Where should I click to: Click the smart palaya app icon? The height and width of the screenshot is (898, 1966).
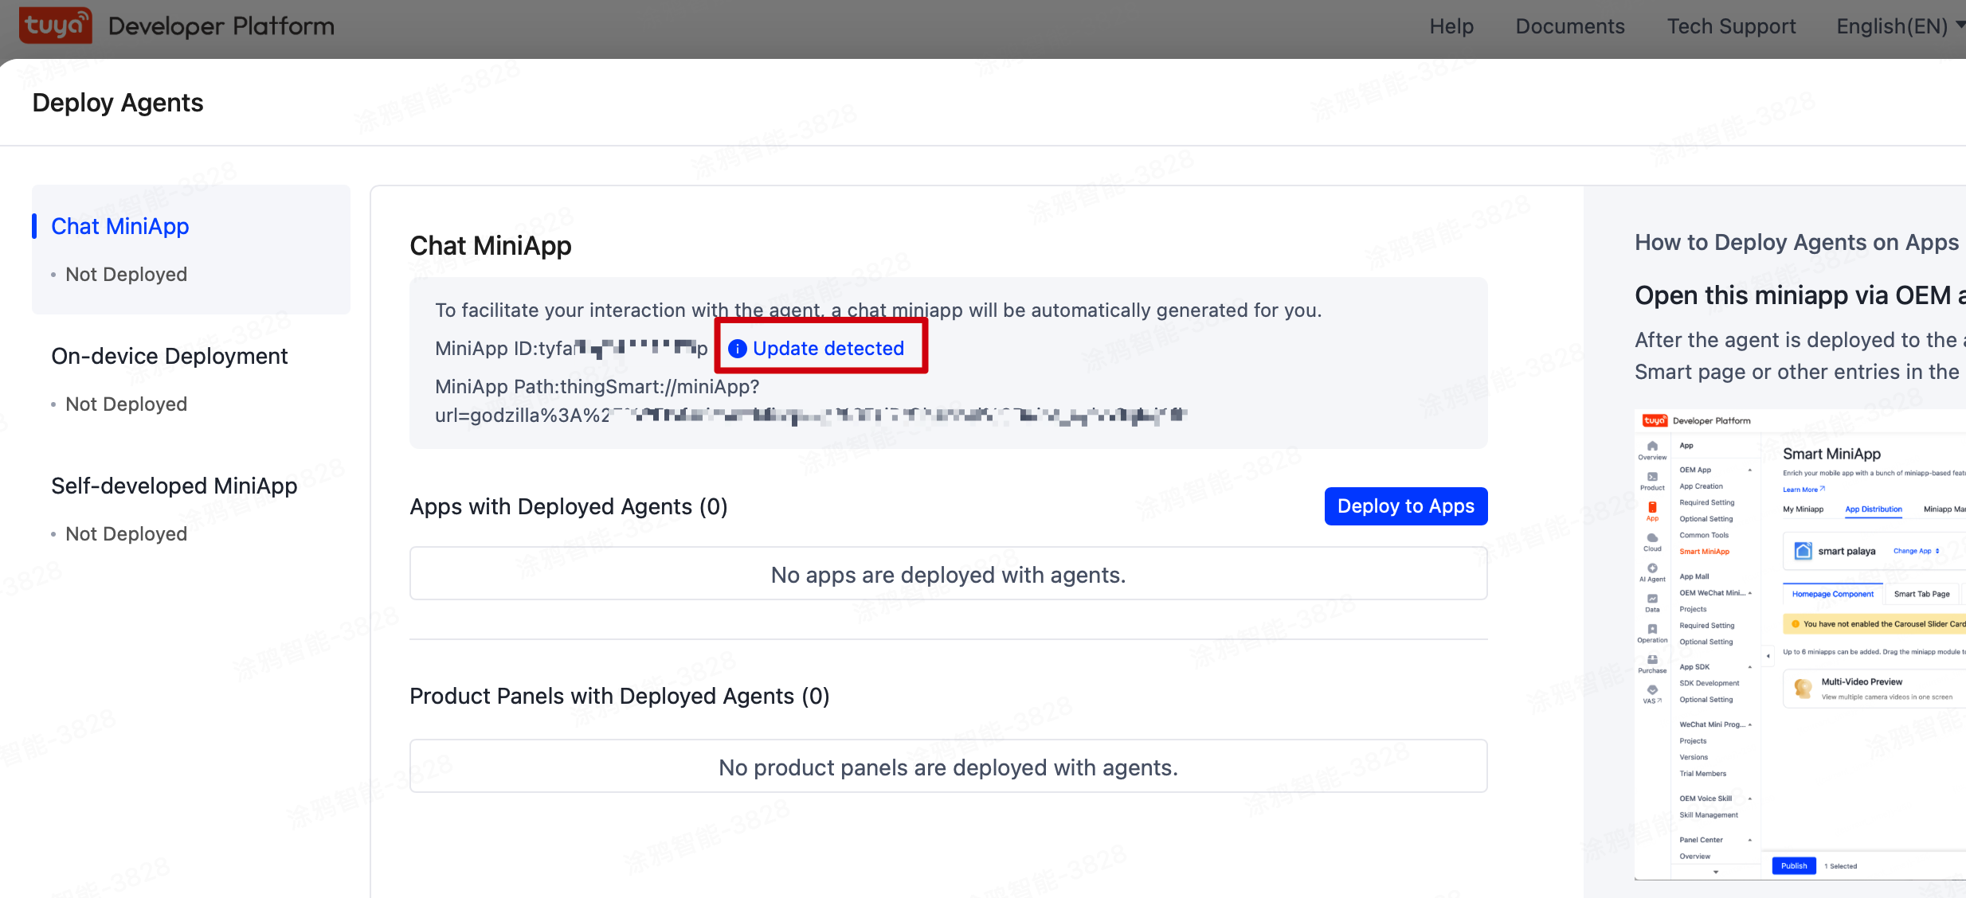point(1803,551)
